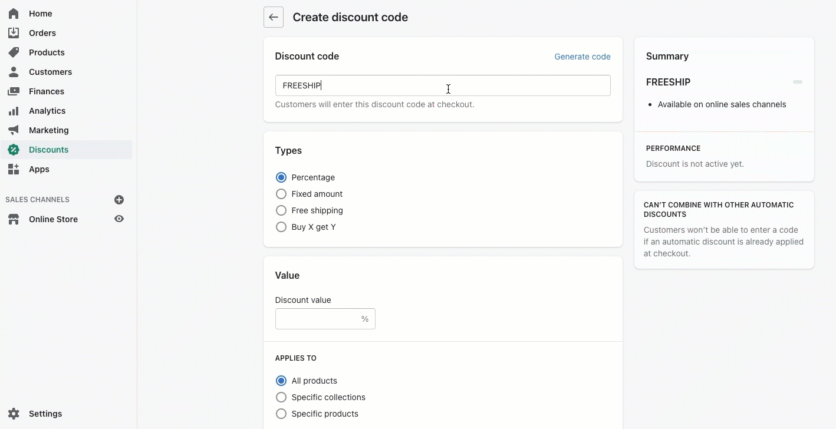Toggle Online Store visibility eye icon
The width and height of the screenshot is (836, 429).
pos(119,219)
